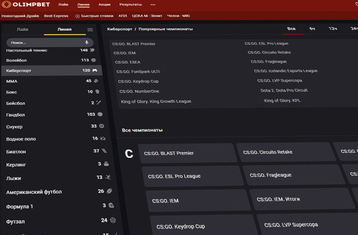Open the sidebar hamburger menu icon
This screenshot has height=235, width=358.
pos(90,30)
